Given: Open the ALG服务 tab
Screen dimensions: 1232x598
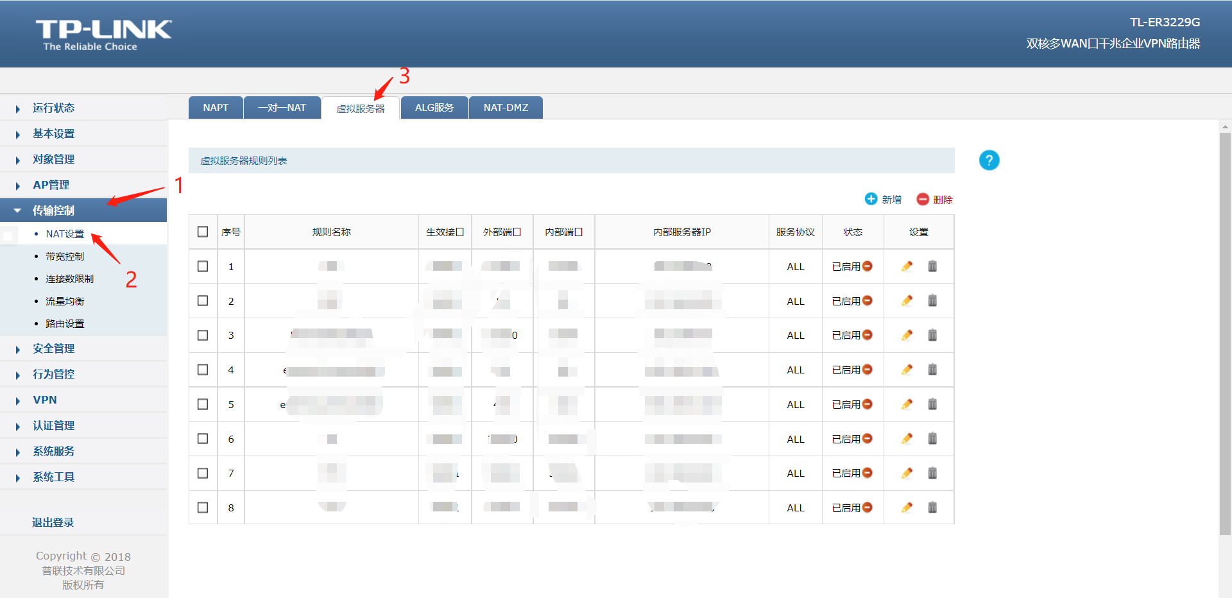Looking at the screenshot, I should point(434,108).
